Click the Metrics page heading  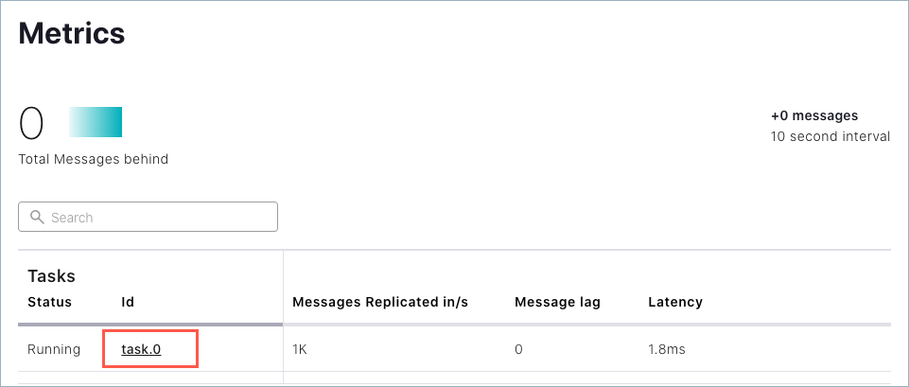72,33
